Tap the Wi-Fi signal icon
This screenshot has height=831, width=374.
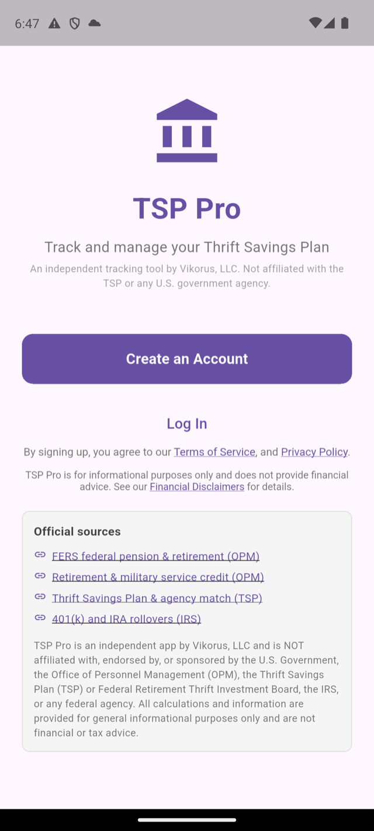(315, 23)
